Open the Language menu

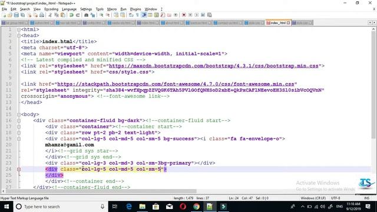[x=70, y=9]
